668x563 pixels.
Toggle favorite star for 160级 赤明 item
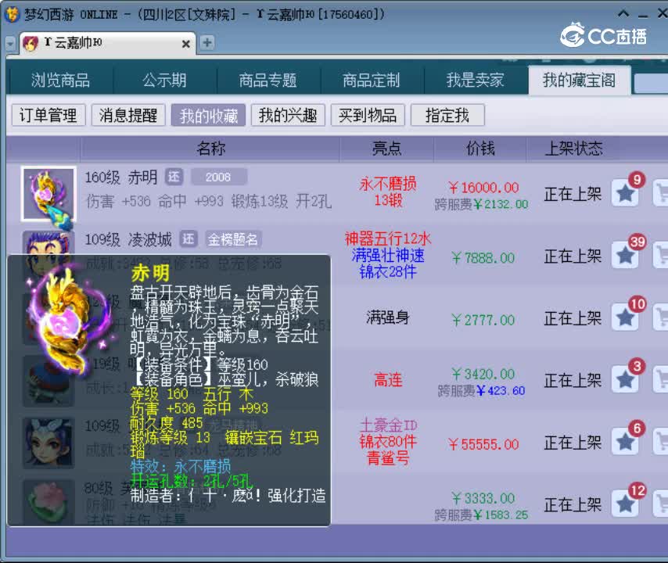[626, 193]
